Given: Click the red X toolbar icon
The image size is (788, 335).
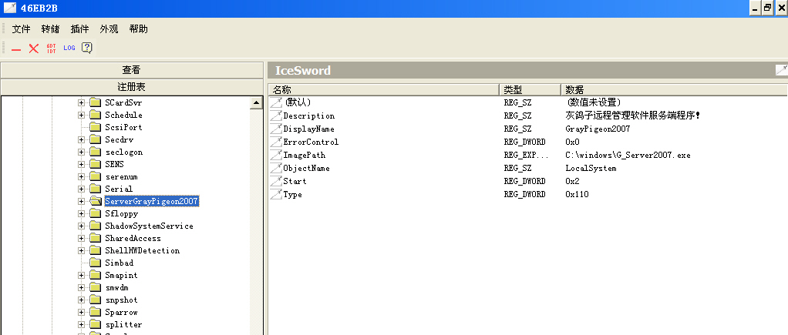Looking at the screenshot, I should [x=34, y=49].
